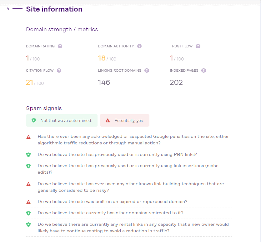The image size is (261, 242).
Task: Select the 'Not that we've determined' badge
Action: pyautogui.click(x=62, y=120)
